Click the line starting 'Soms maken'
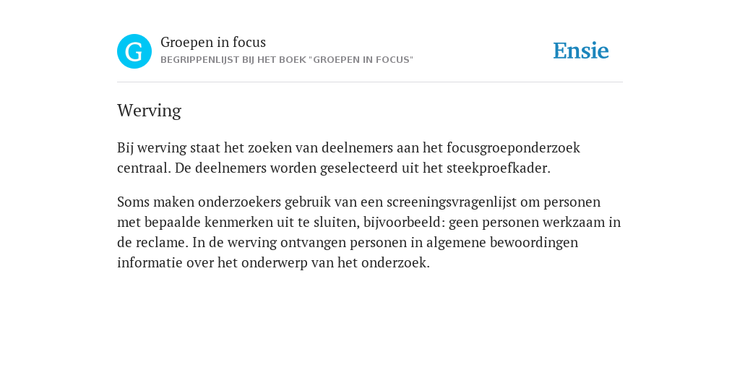The height and width of the screenshot is (370, 740). point(358,202)
